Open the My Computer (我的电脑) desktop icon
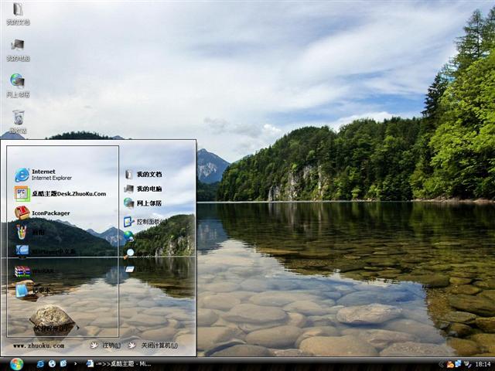Screen dimensions: 495x371 [18, 50]
